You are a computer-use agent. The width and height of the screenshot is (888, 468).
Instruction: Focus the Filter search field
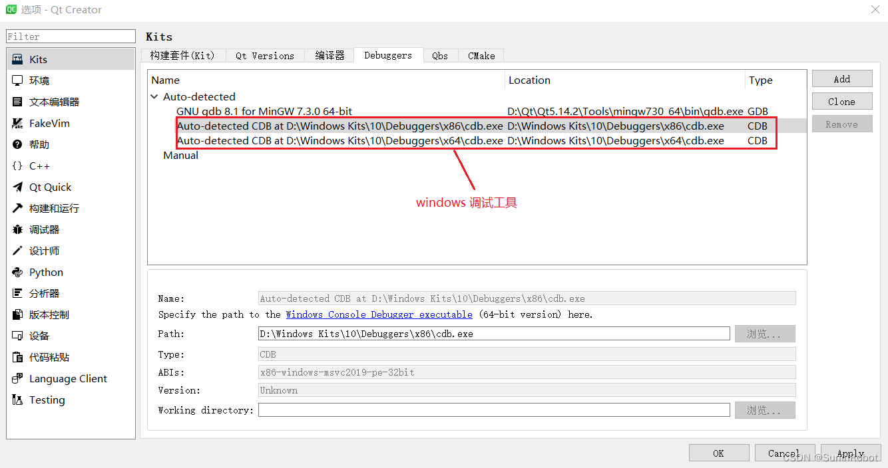pyautogui.click(x=71, y=37)
